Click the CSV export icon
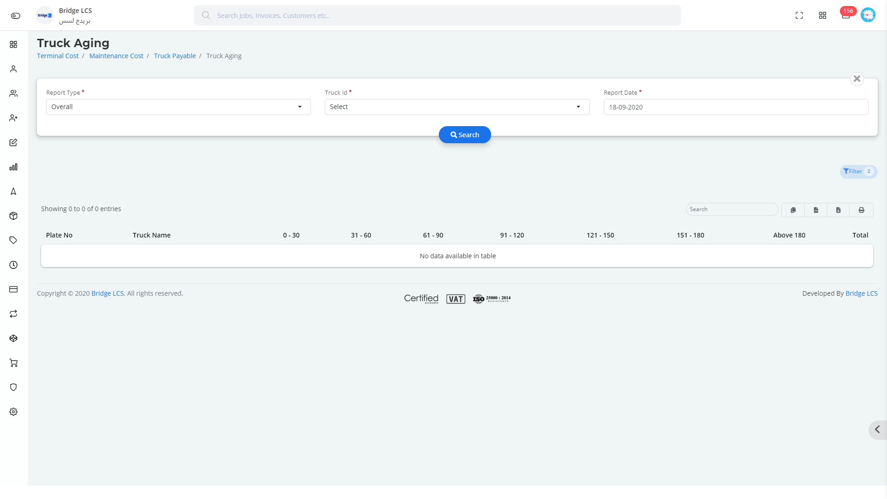887x499 pixels. (x=816, y=210)
